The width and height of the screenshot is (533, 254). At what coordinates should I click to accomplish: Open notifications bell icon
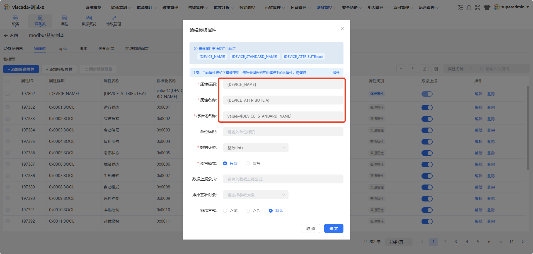469,8
